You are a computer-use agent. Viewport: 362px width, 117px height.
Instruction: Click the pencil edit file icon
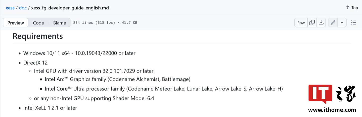point(333,23)
